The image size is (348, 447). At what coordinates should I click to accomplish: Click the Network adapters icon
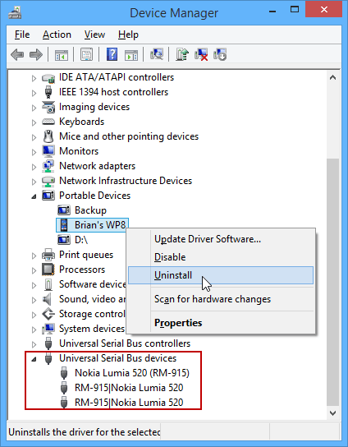click(48, 166)
